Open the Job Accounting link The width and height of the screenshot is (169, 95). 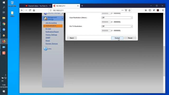[51, 23]
